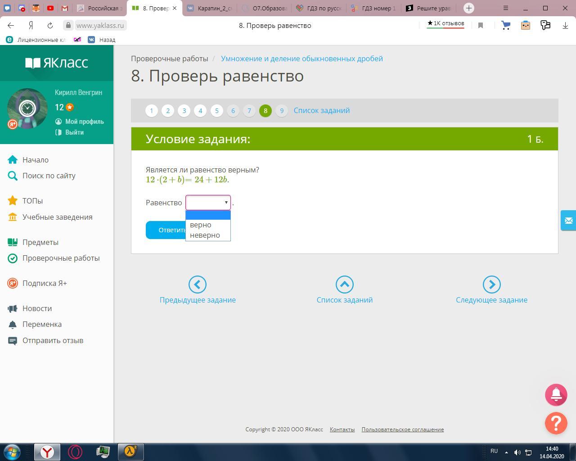Close the current 8. Провер tab
Viewport: 576px width, 461px height.
pos(175,8)
